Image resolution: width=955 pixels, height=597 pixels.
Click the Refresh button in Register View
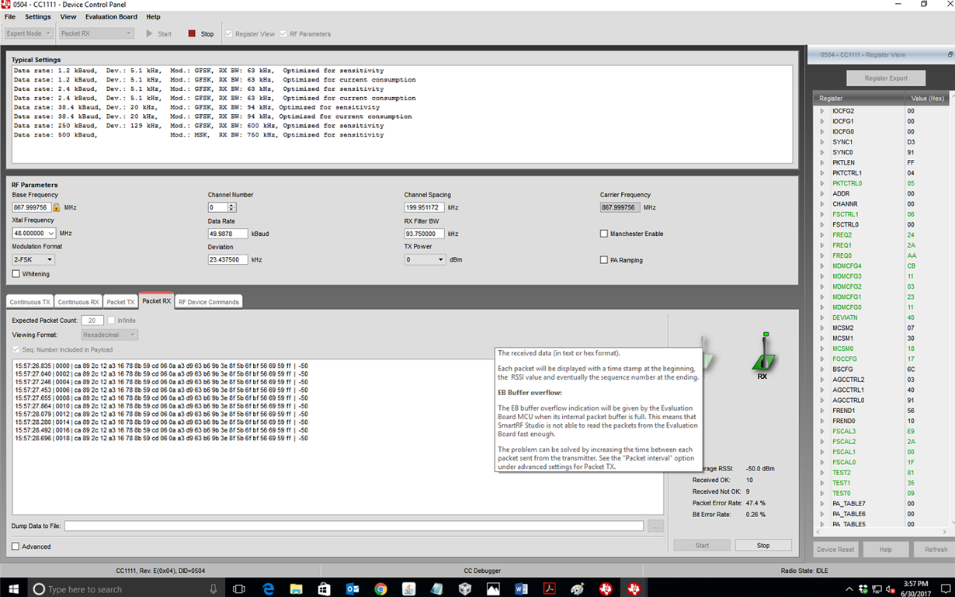point(936,549)
